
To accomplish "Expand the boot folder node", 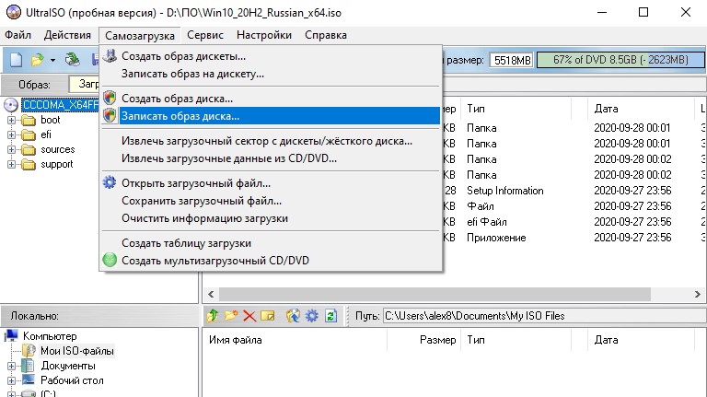I will [x=11, y=120].
